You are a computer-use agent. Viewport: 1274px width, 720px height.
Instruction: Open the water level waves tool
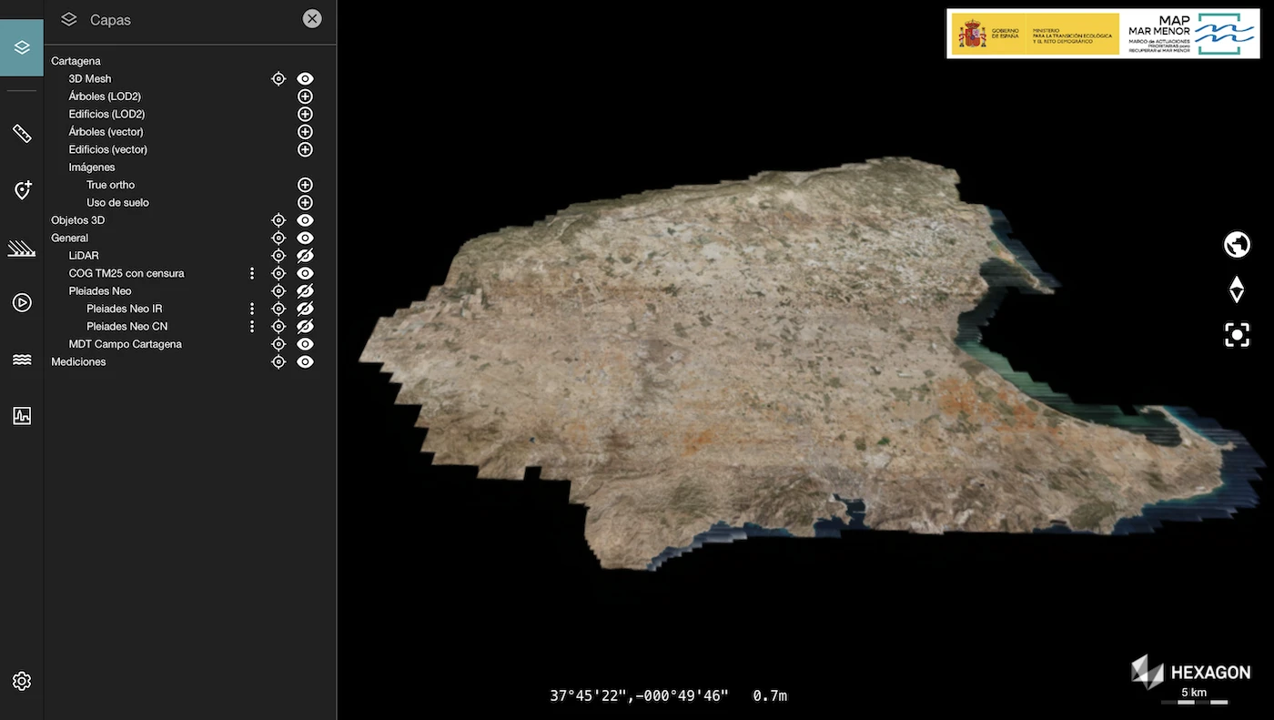point(22,360)
